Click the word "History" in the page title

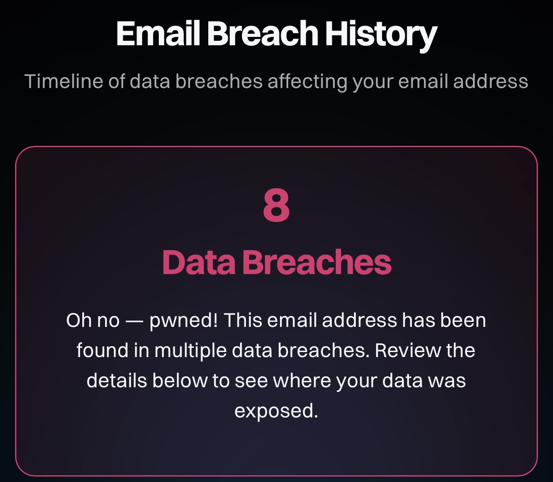[x=381, y=34]
